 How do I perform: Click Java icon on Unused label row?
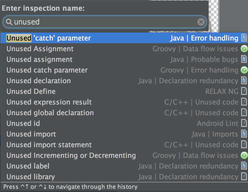(x=244, y=166)
